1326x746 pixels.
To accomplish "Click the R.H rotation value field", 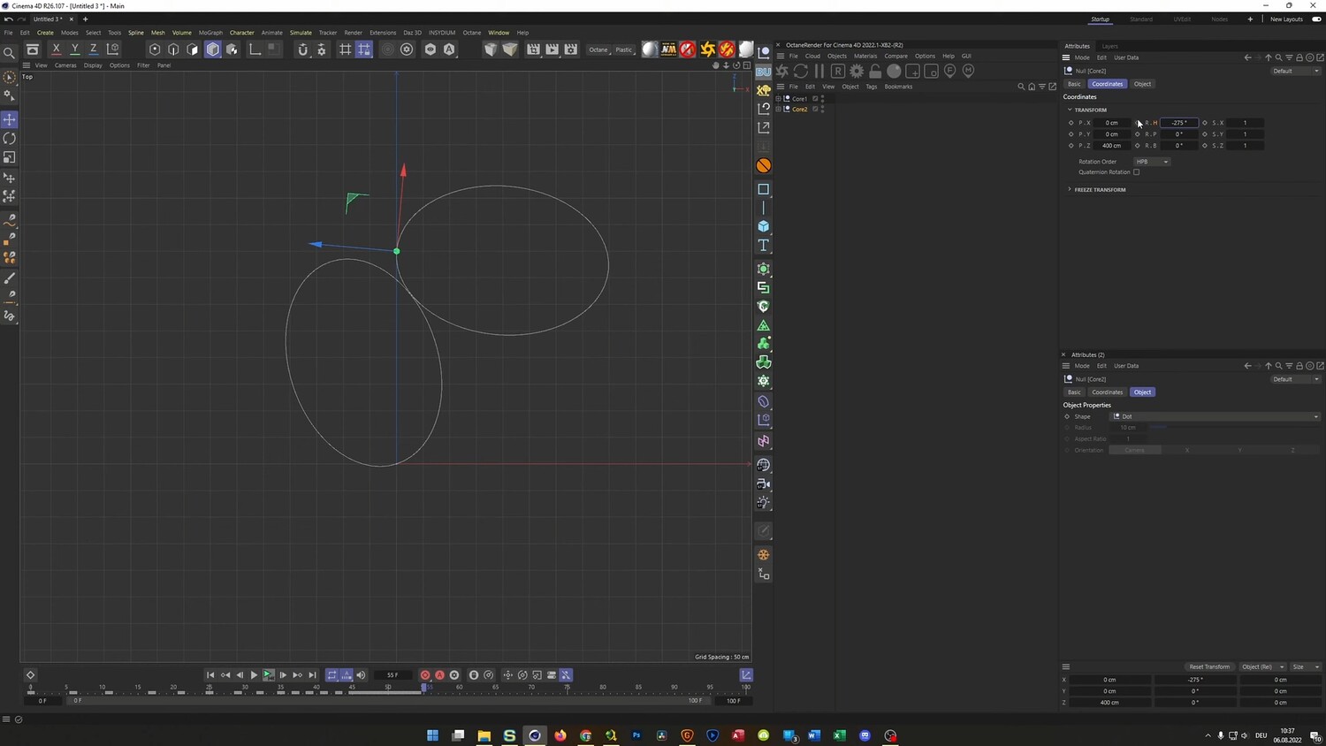I will tap(1179, 123).
